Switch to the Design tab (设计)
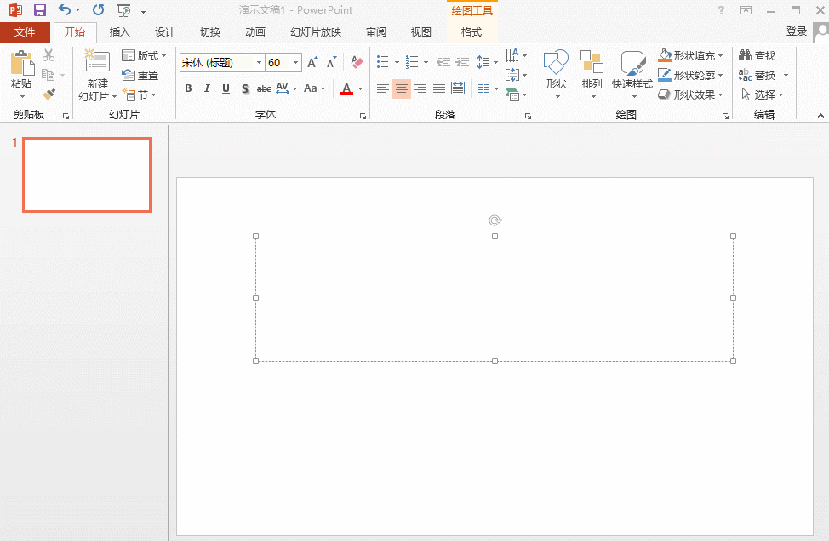Image resolution: width=829 pixels, height=541 pixels. (165, 32)
